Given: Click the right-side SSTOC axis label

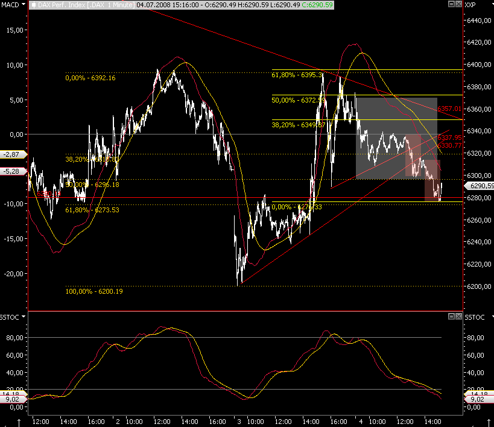Looking at the screenshot, I should coord(475,317).
